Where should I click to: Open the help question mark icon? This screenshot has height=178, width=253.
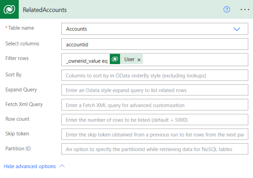pyautogui.click(x=227, y=9)
